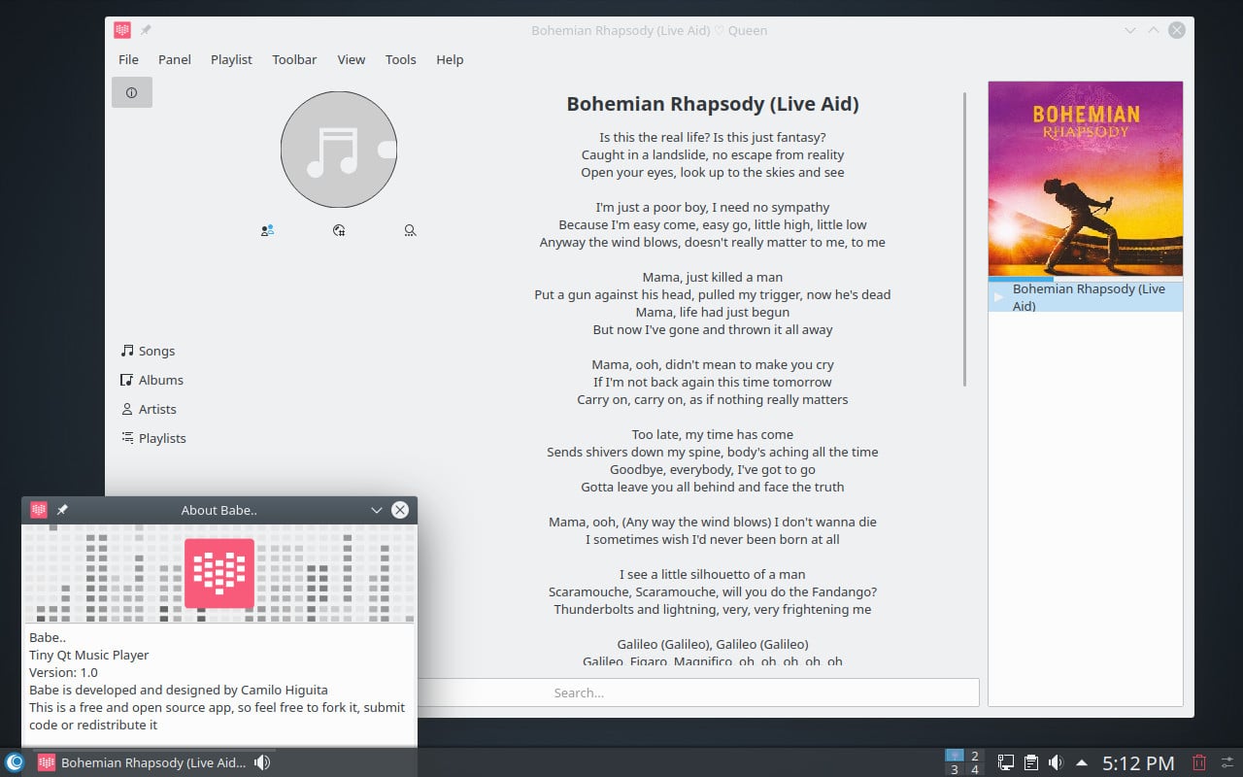The image size is (1243, 777).
Task: Open the track info panel
Action: pos(131,92)
